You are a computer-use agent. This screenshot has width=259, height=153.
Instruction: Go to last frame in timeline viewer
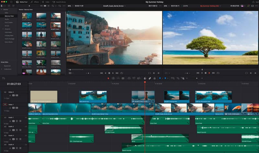213,73
